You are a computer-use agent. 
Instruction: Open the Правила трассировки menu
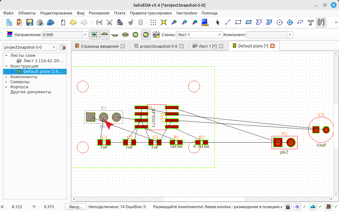[151, 13]
